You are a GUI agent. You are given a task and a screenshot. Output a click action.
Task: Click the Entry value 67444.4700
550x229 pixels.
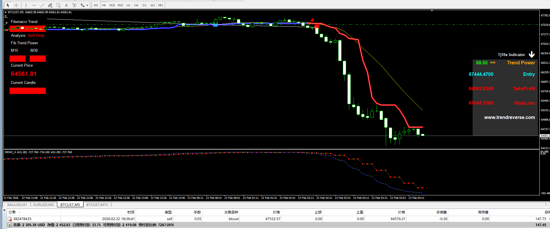pyautogui.click(x=481, y=74)
